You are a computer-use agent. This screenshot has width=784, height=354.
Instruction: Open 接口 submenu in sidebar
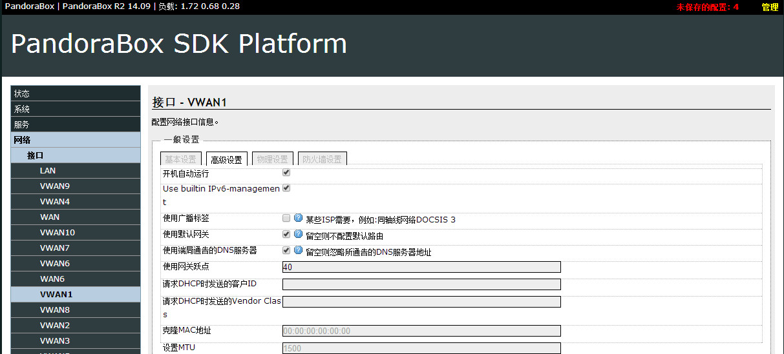(76, 155)
